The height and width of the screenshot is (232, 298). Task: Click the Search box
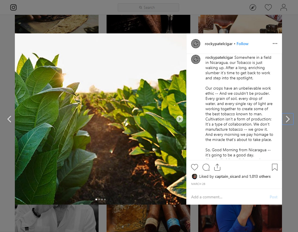pos(148,7)
